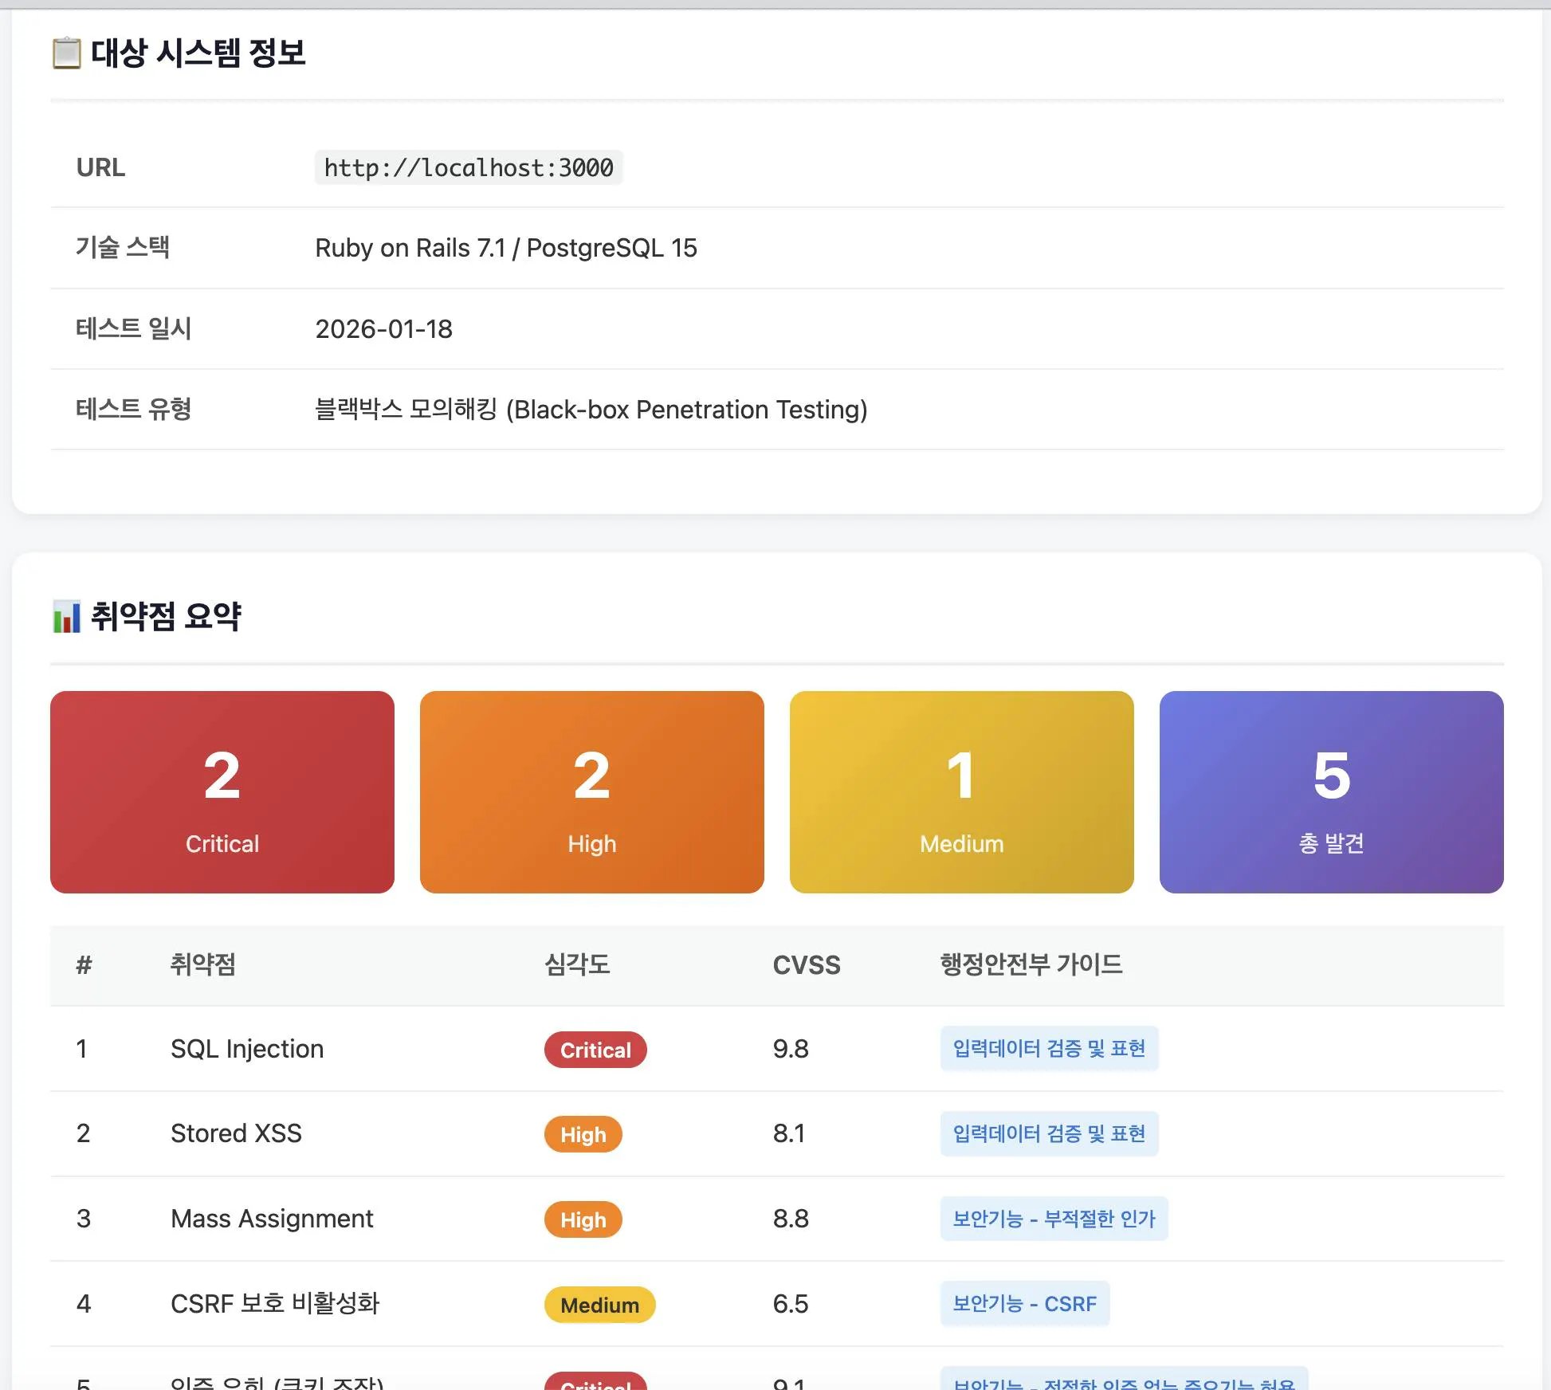Click the CVSS column header
Image resolution: width=1551 pixels, height=1390 pixels.
[x=806, y=965]
